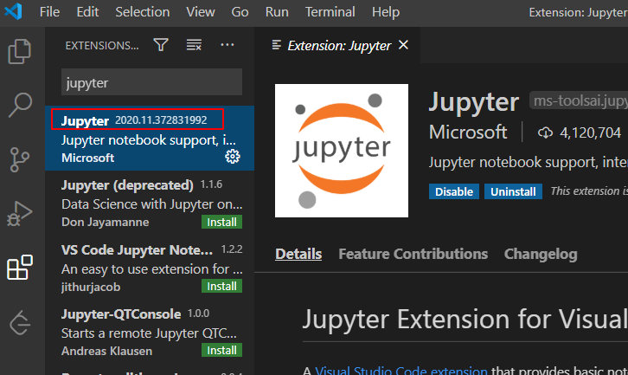628x375 pixels.
Task: Open Extensions views and more actions menu
Action: tap(227, 45)
